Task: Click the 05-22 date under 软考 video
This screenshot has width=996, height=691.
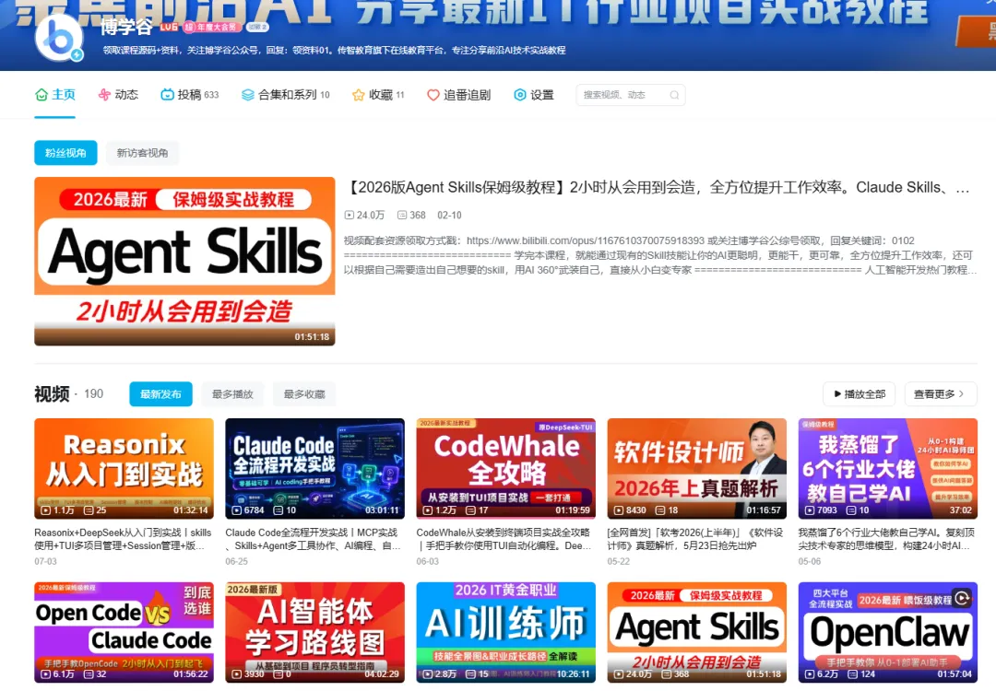Action: click(619, 562)
